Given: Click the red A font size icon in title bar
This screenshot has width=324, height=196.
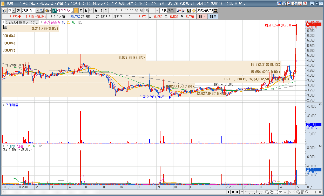Looking at the screenshot, I should (299, 3).
